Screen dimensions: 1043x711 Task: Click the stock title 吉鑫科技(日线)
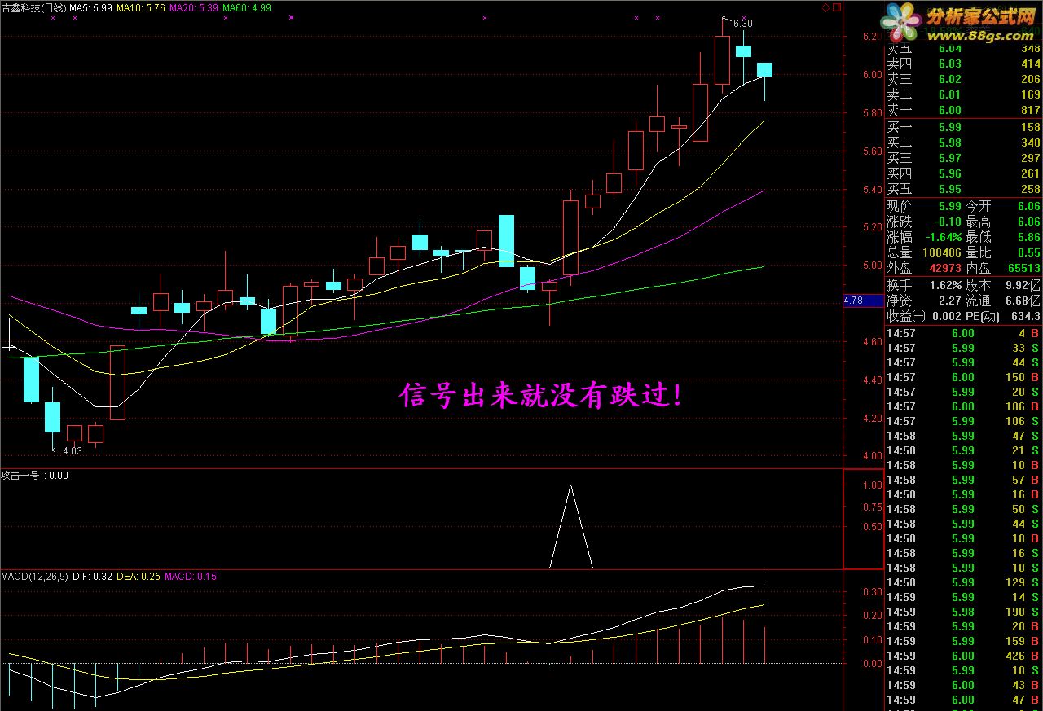tap(33, 7)
